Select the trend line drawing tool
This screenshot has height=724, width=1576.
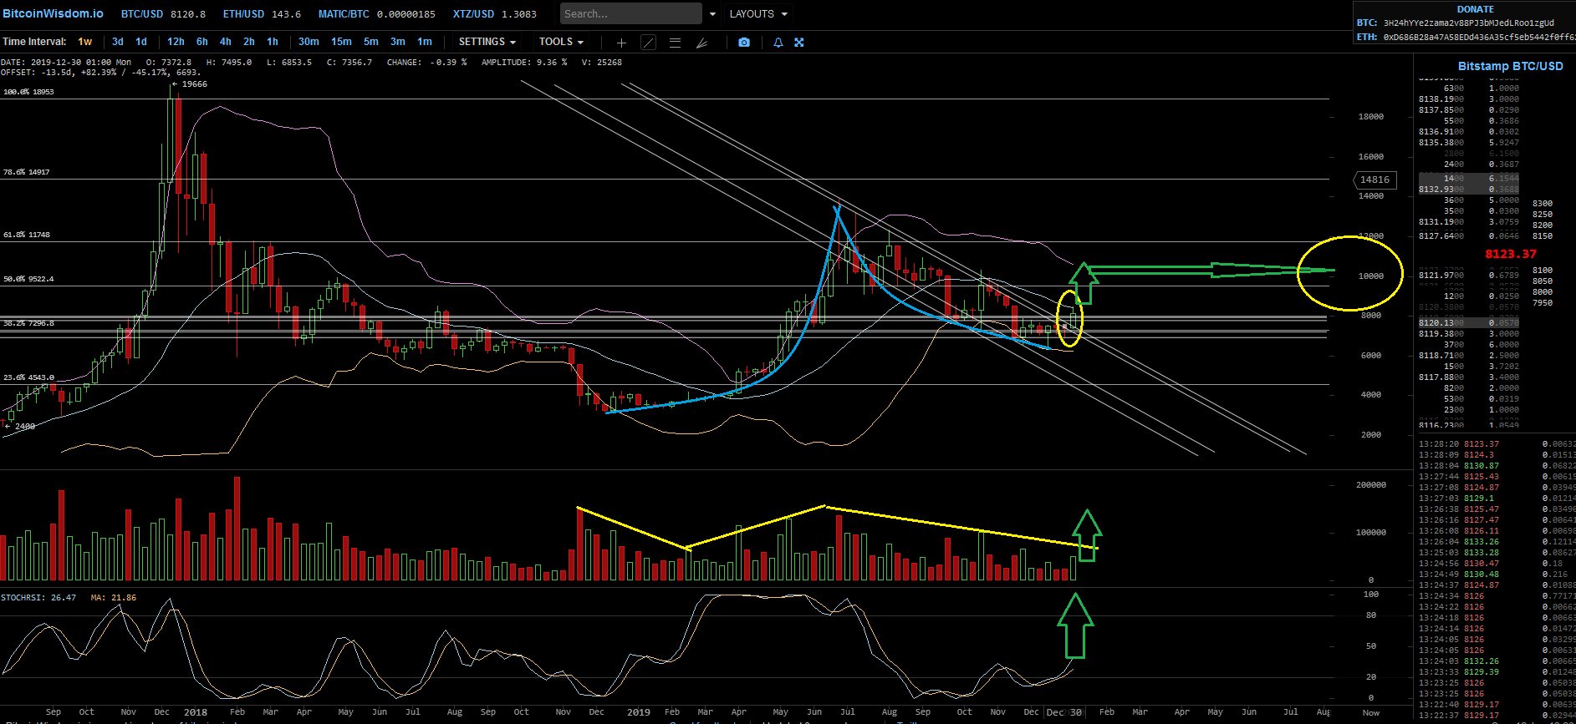(648, 43)
